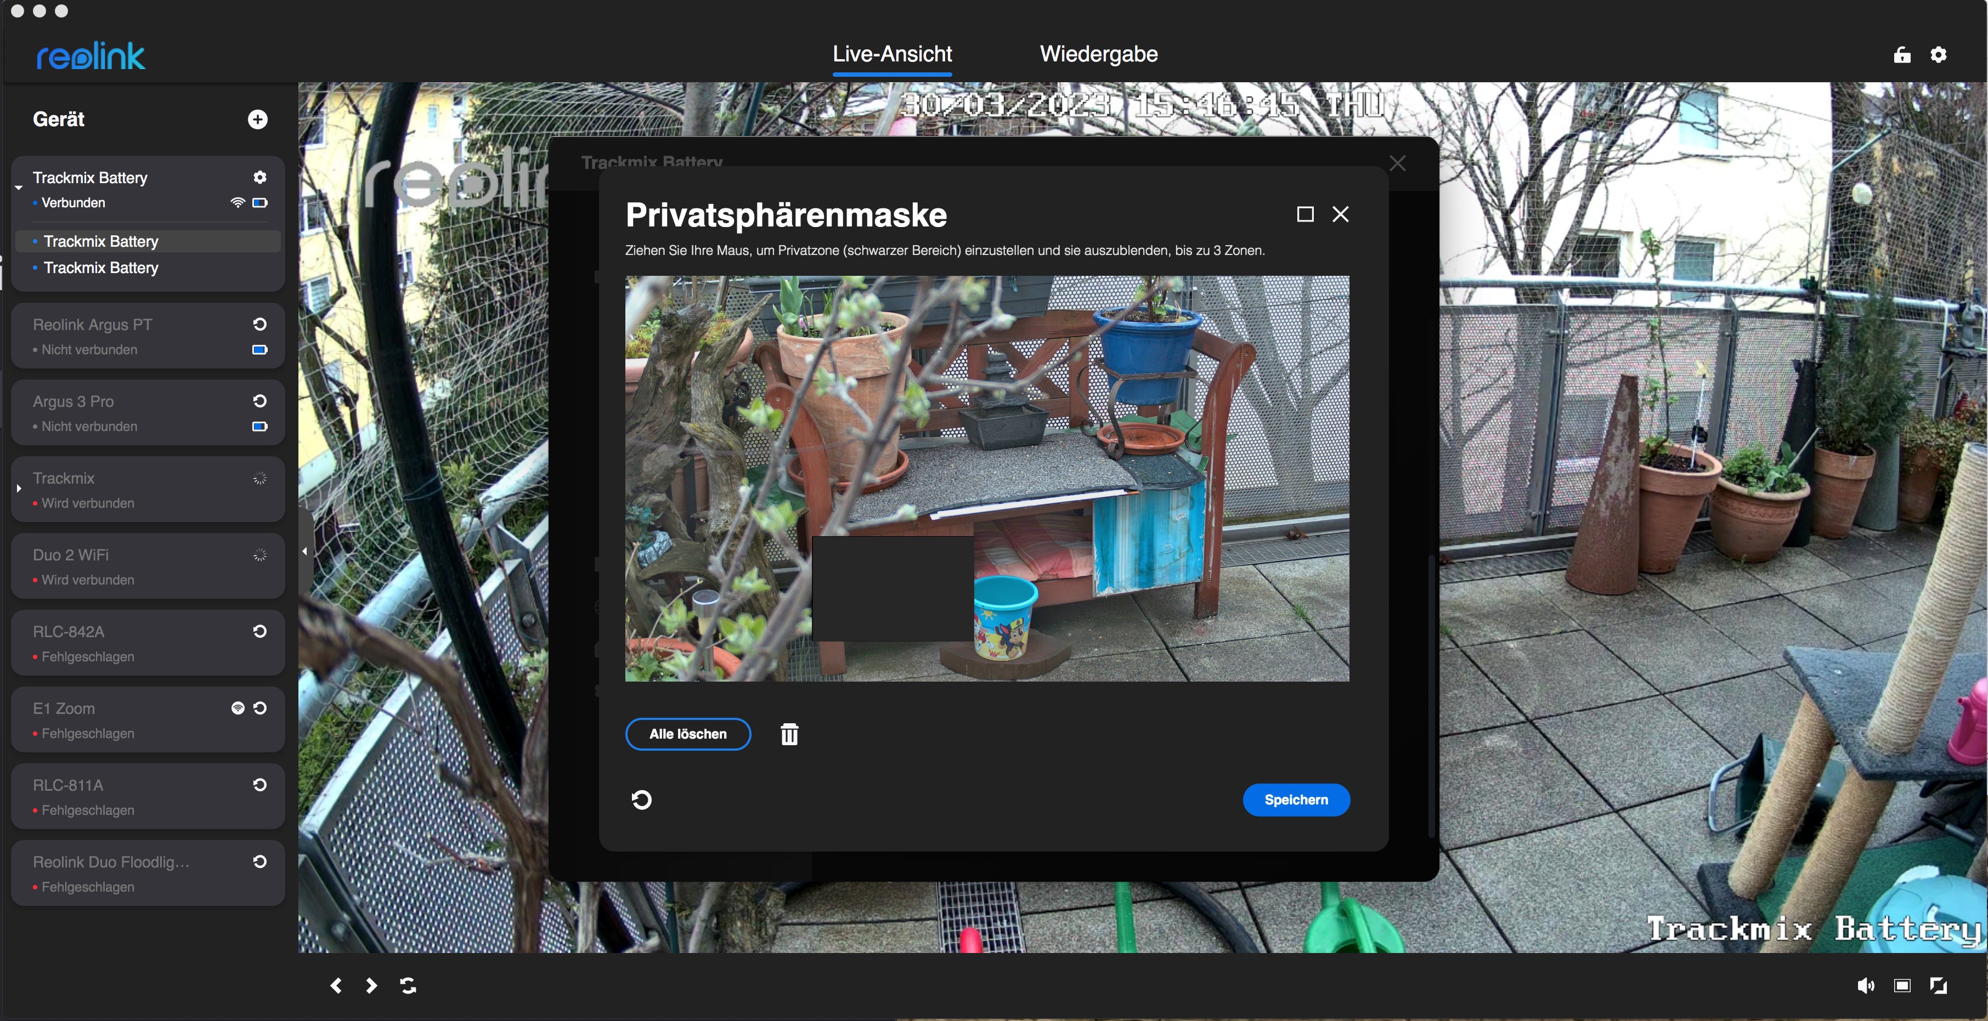Collapse the Trackmix Battery device tree

click(x=19, y=188)
